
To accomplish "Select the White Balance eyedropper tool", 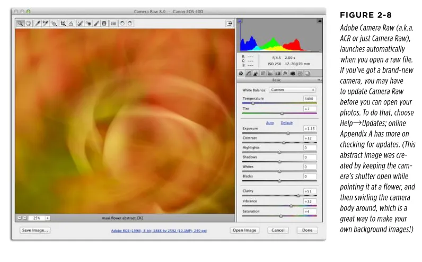I will point(38,23).
